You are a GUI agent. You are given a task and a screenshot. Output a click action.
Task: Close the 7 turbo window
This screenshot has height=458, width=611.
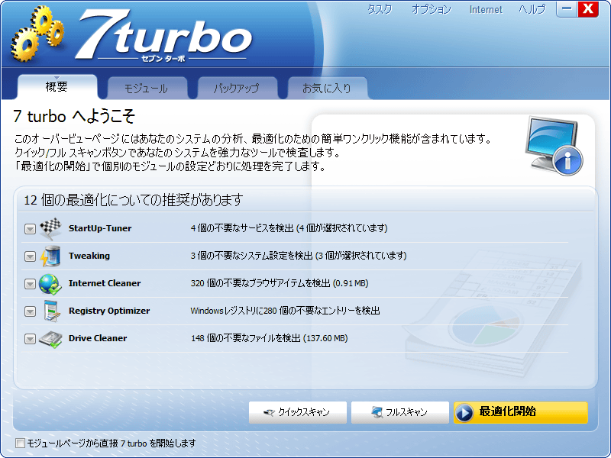588,9
